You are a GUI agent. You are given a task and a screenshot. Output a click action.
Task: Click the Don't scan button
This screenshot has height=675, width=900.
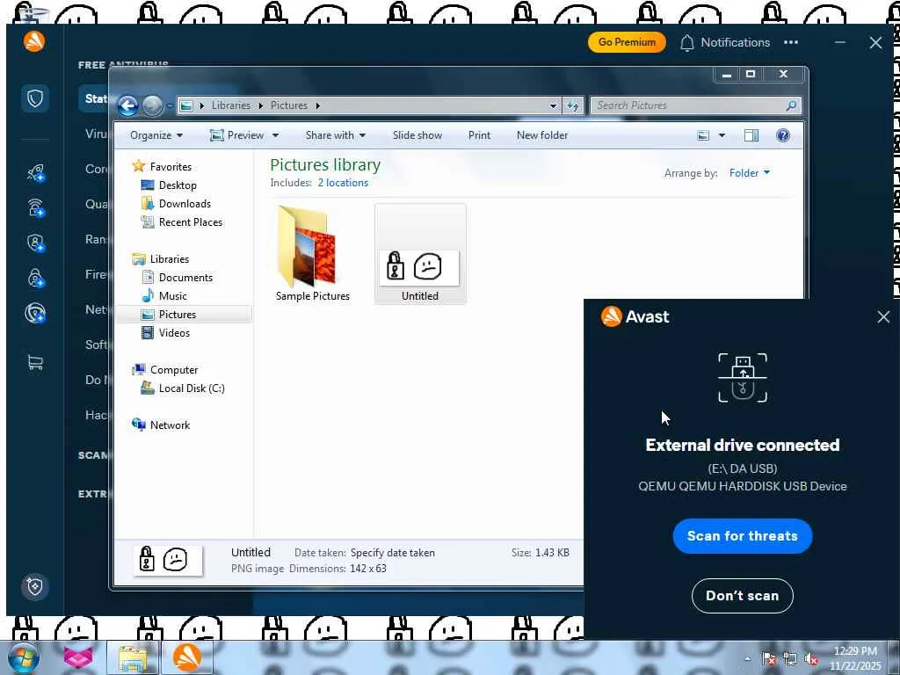743,596
